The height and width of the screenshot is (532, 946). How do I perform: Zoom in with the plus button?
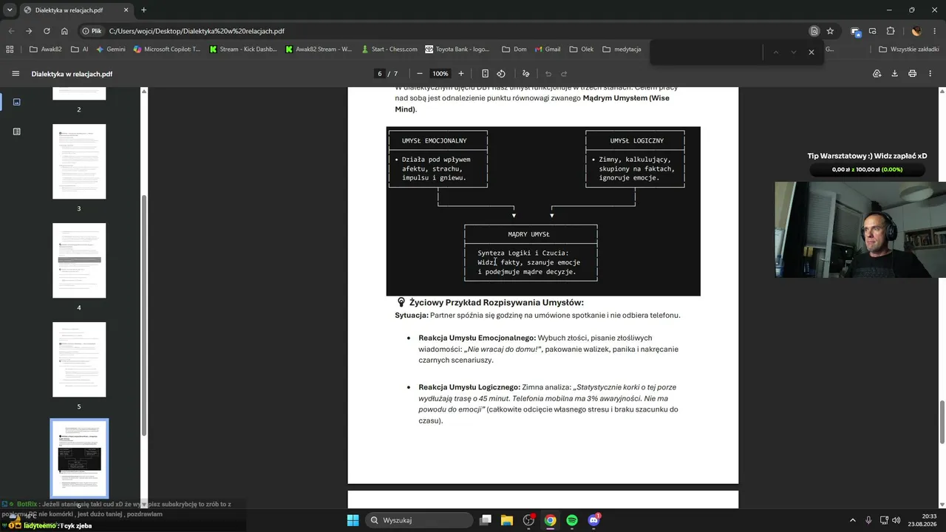[x=461, y=74]
